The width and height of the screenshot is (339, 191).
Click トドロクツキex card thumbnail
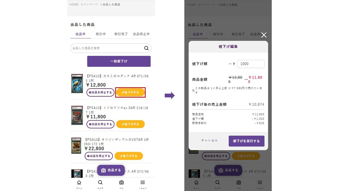(x=77, y=115)
